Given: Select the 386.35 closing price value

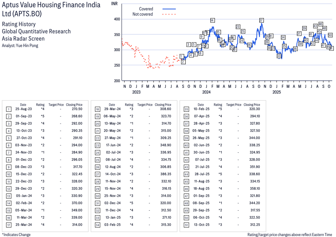Looking at the screenshot, I should click(164, 174).
